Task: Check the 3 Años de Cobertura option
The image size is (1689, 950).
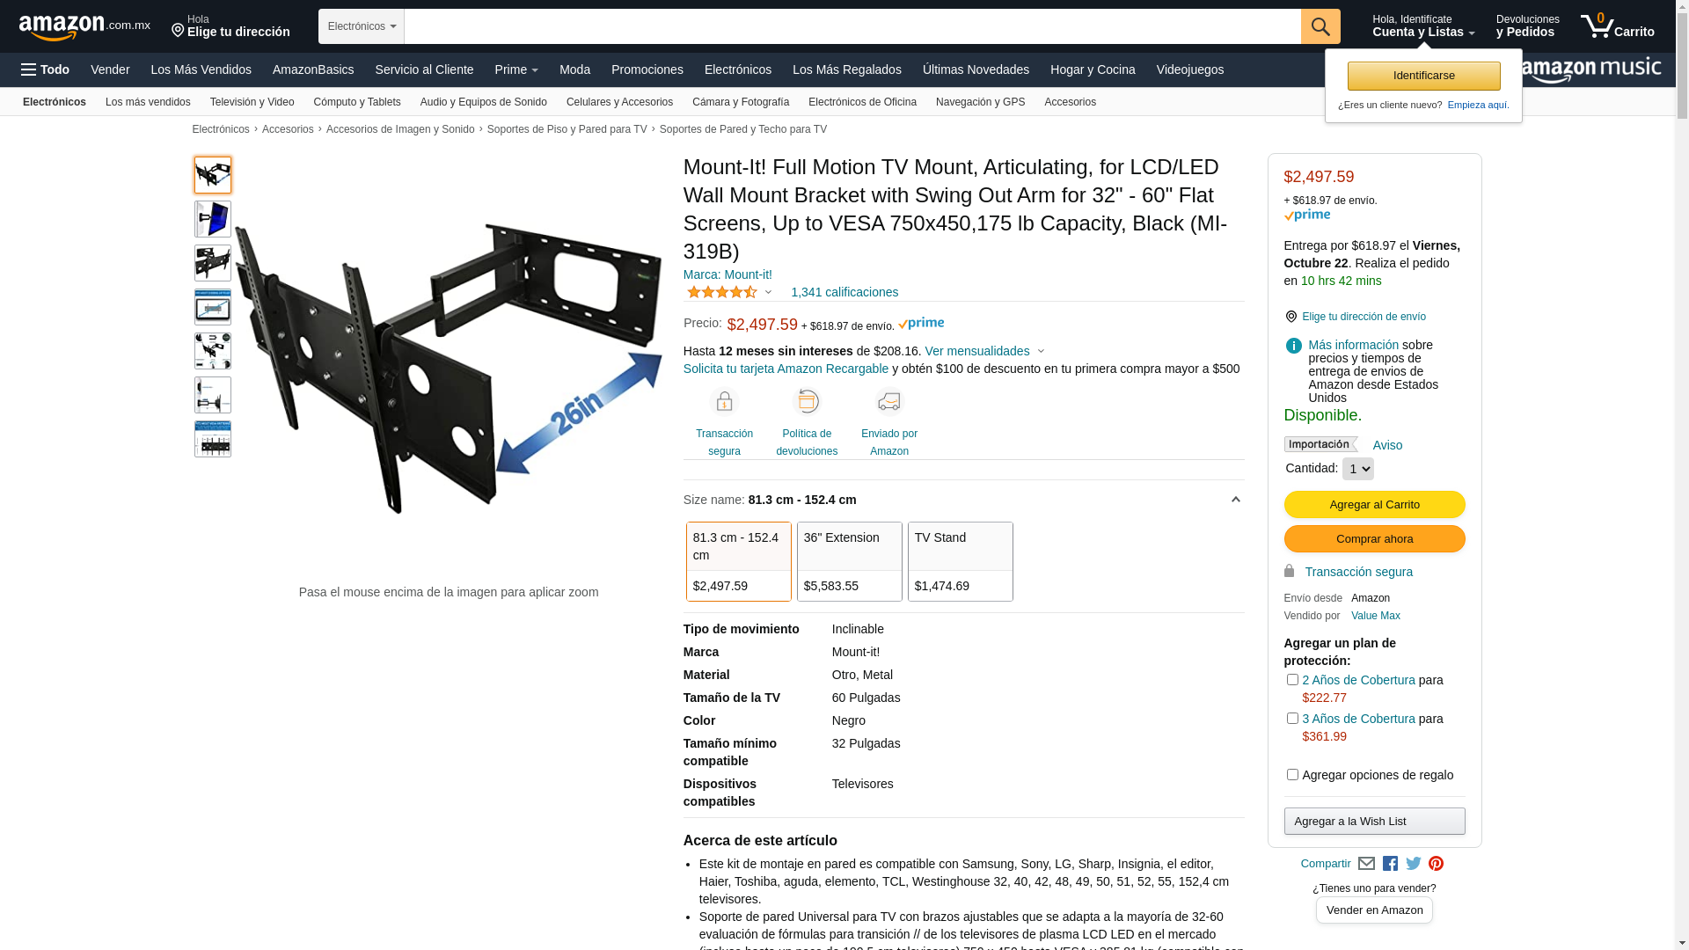Action: [1292, 719]
